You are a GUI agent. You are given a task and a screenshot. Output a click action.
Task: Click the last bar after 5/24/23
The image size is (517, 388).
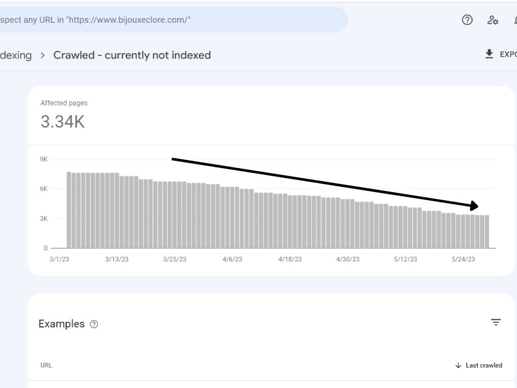(x=487, y=232)
